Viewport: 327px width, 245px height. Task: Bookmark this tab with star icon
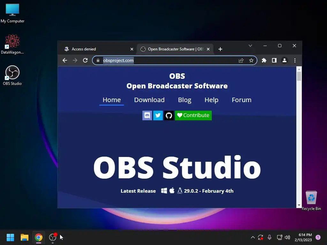pos(251,60)
